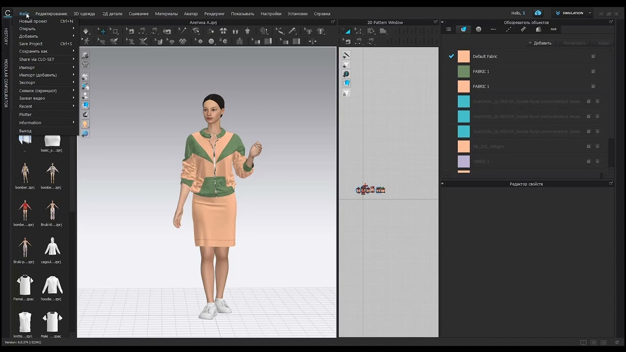Open the Button tab in Object Browser
The width and height of the screenshot is (626, 352).
click(478, 29)
